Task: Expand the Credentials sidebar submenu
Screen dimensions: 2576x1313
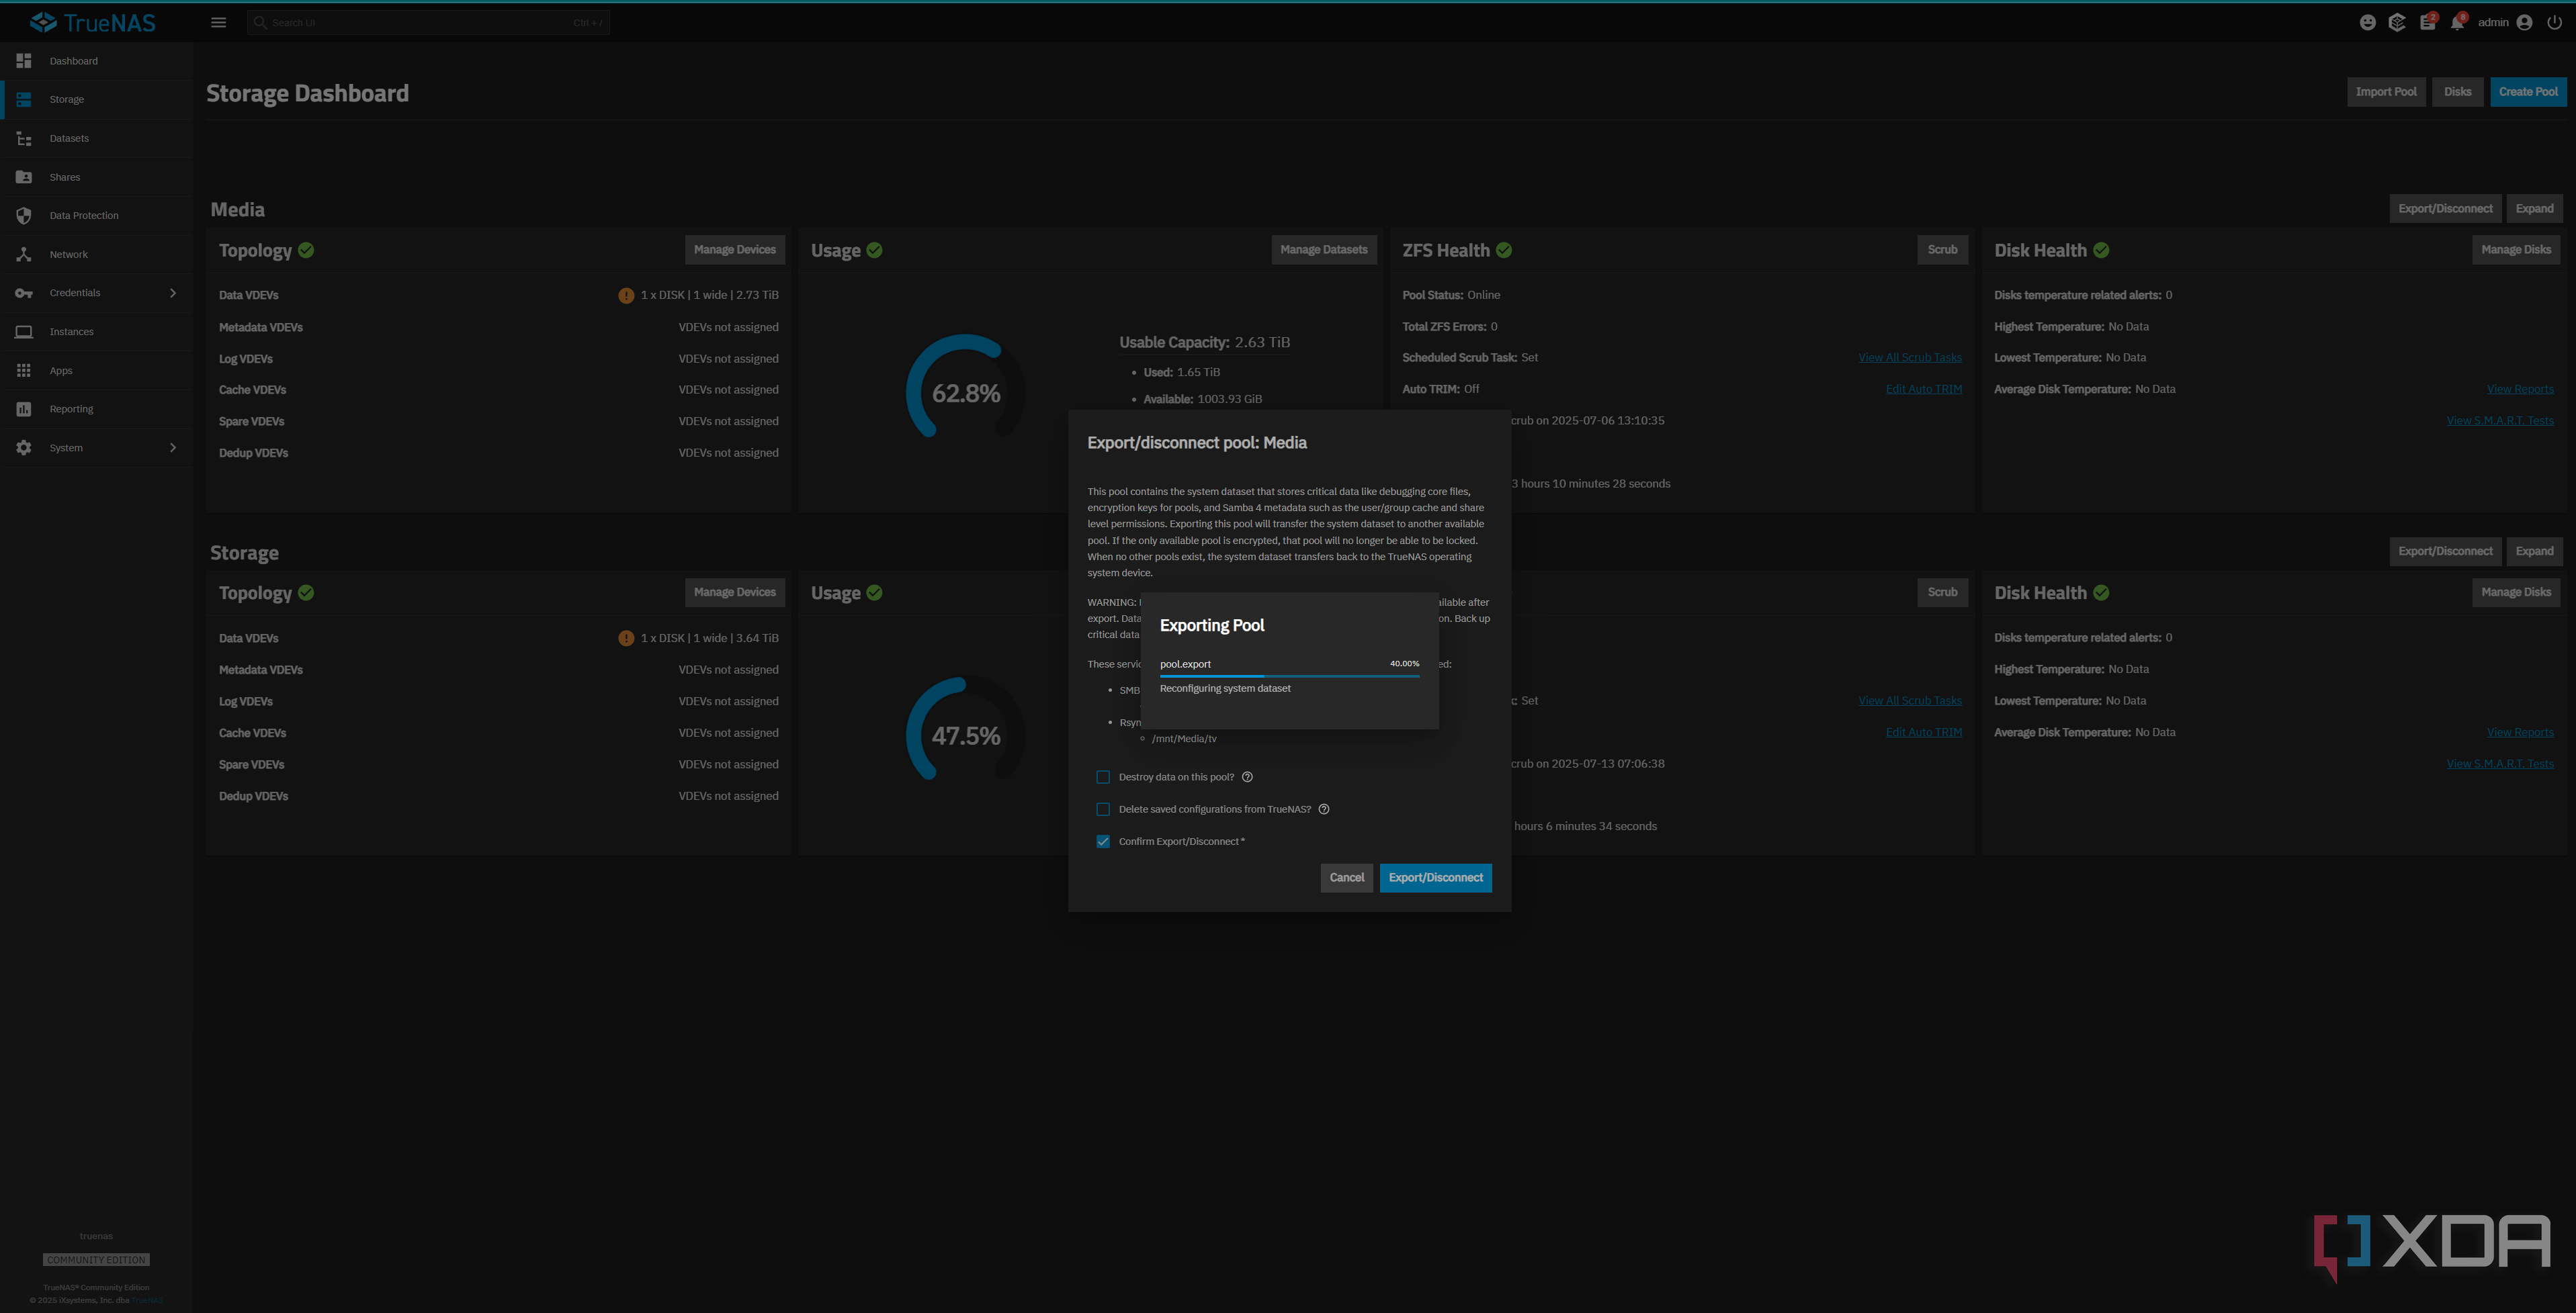Action: tap(172, 293)
